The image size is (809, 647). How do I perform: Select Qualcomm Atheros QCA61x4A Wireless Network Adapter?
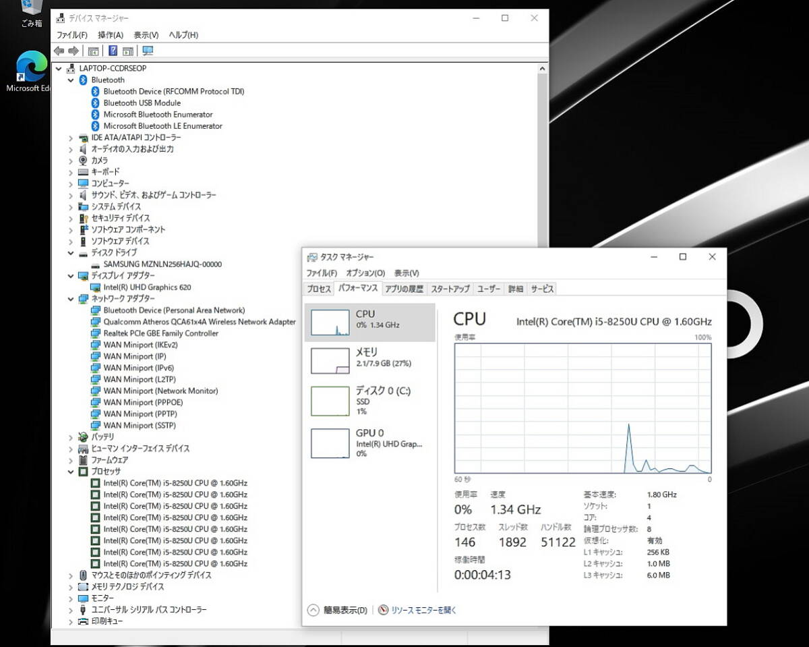pos(200,322)
